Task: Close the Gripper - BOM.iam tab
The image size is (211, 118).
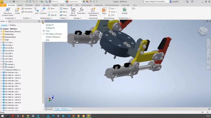Action: click(70, 109)
